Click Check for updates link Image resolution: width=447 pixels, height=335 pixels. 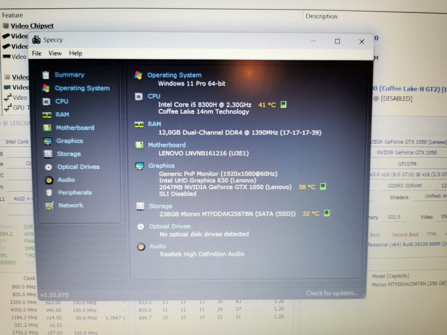coord(332,293)
